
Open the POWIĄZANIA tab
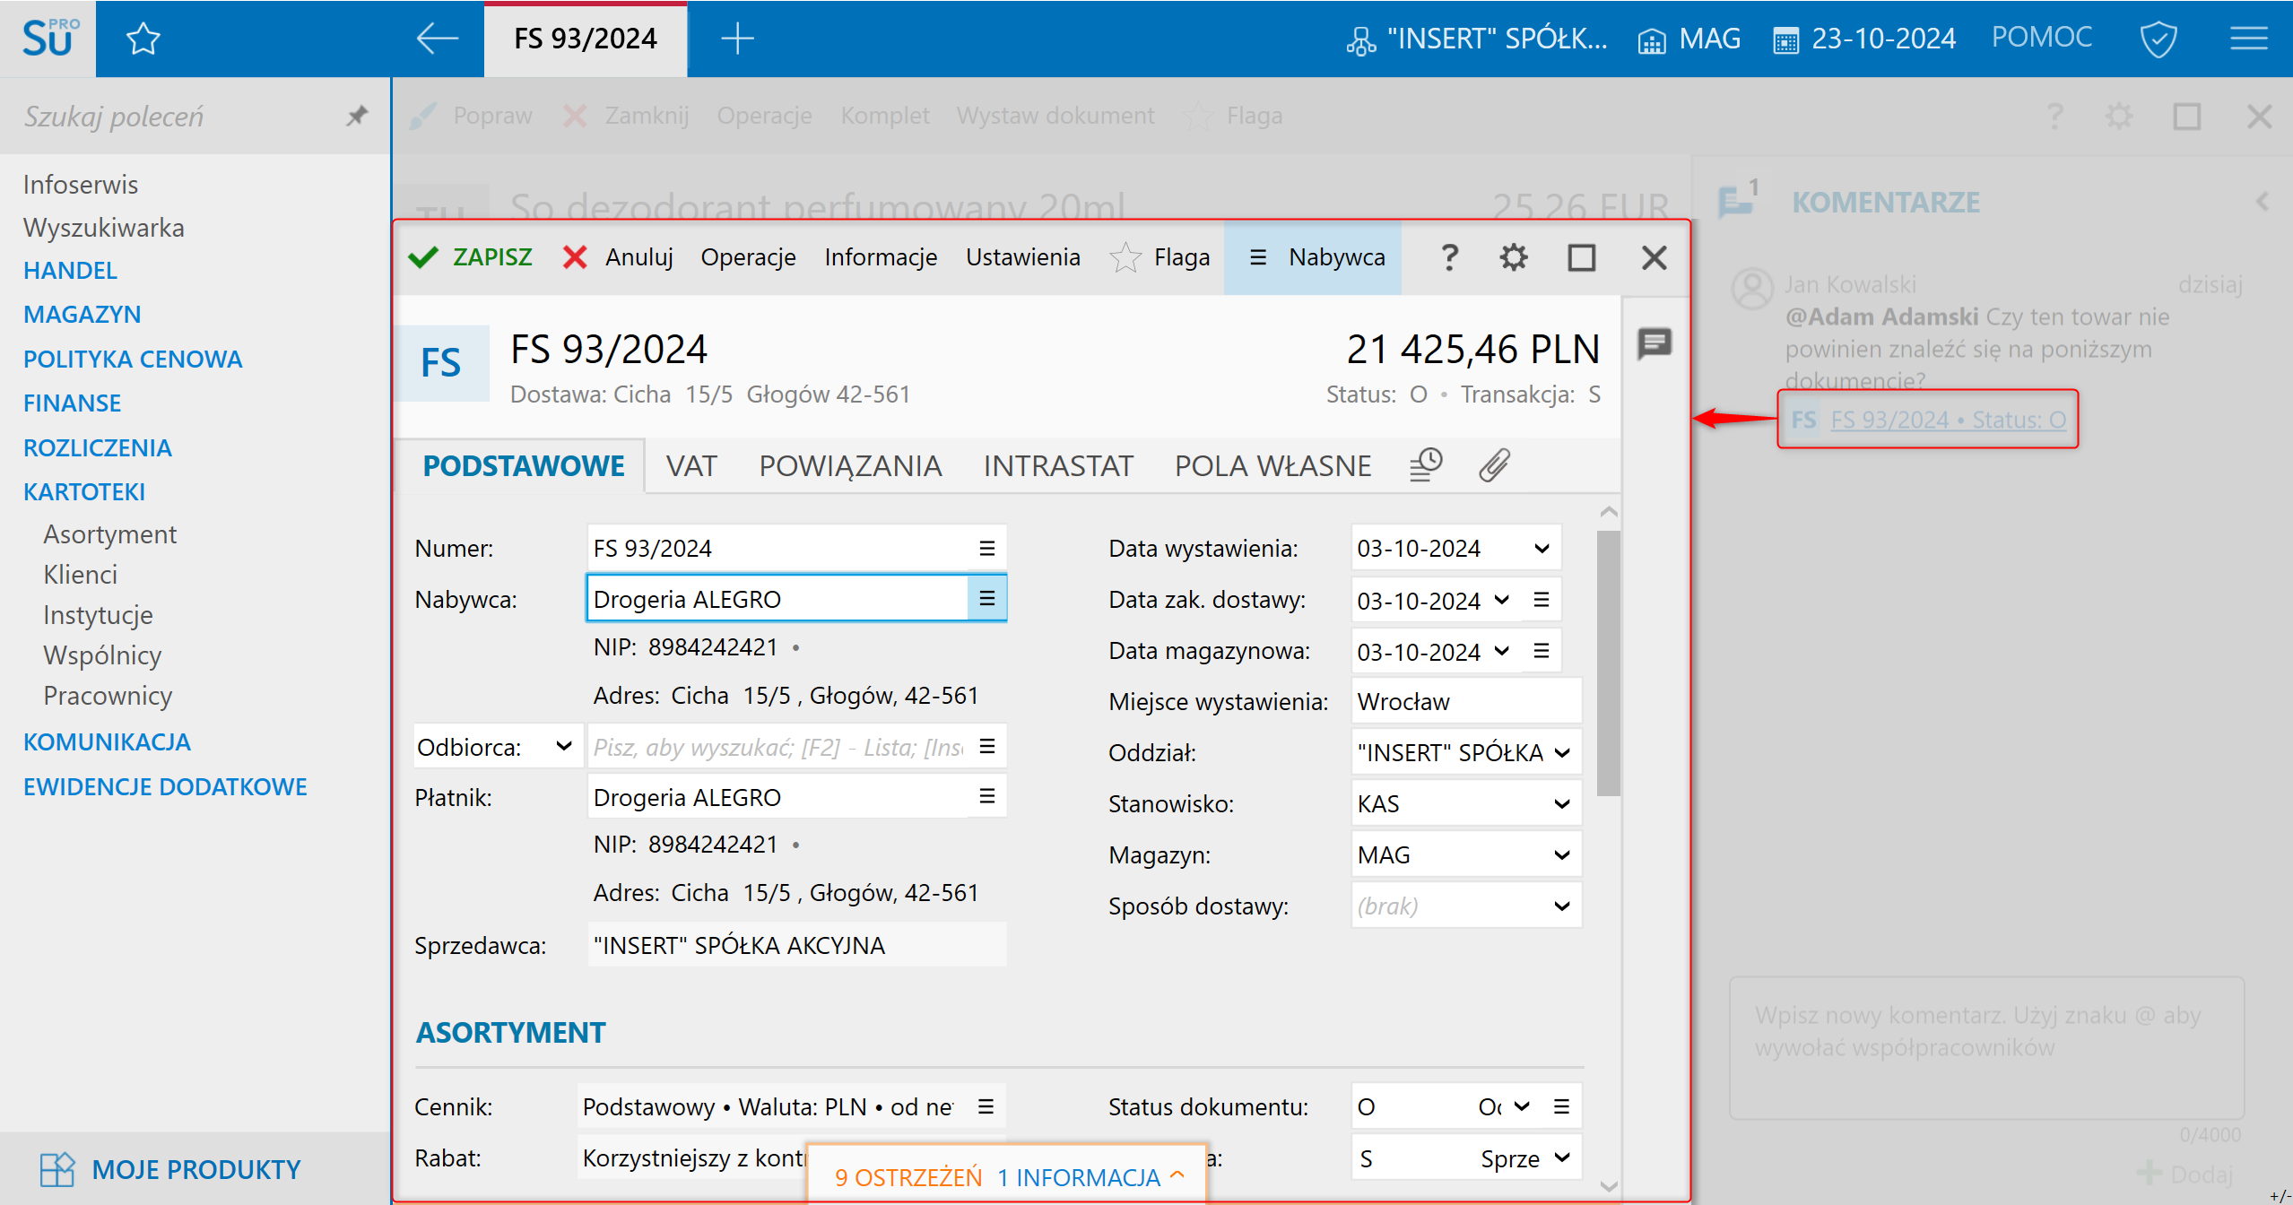(850, 466)
